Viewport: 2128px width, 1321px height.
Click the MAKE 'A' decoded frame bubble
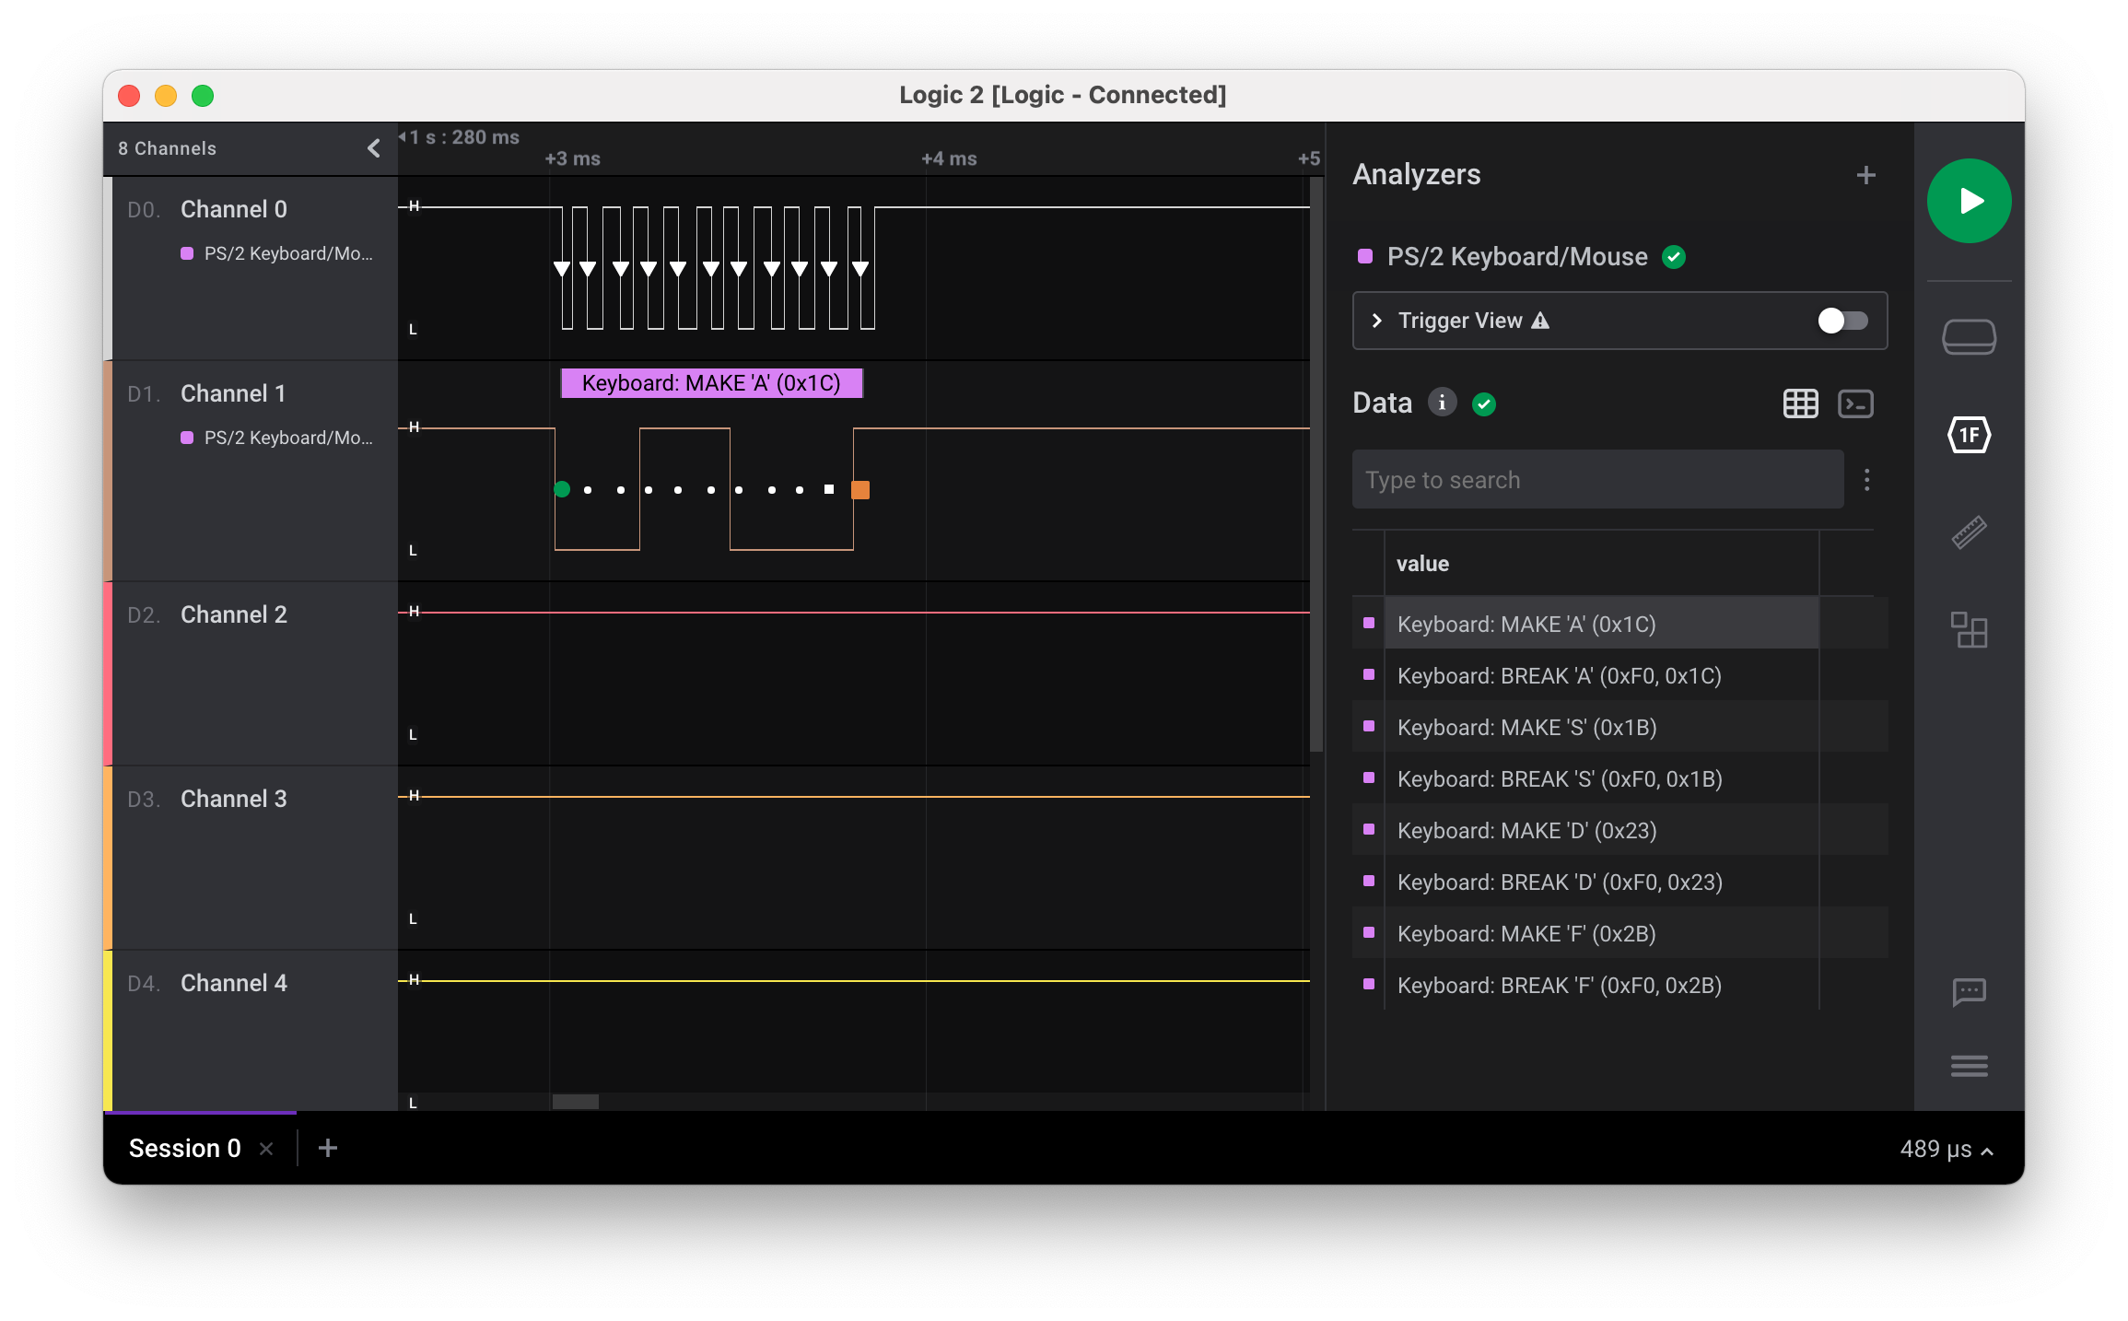click(711, 383)
